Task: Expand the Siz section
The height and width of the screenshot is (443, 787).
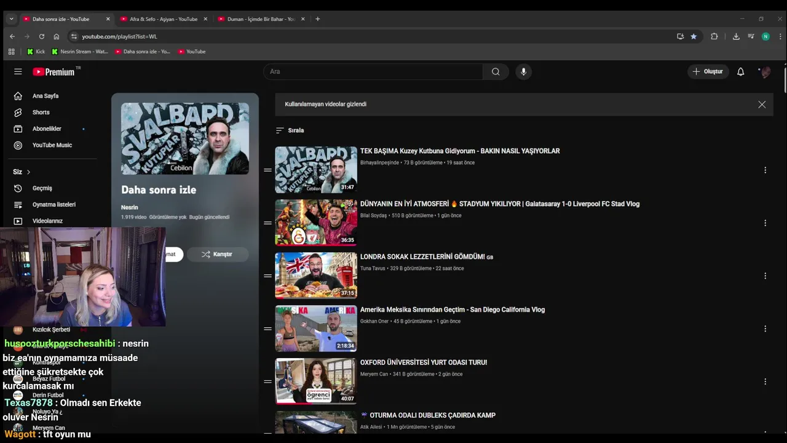Action: coord(22,172)
